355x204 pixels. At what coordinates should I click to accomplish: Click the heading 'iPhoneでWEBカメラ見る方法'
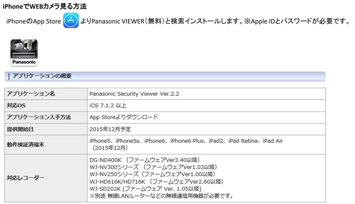click(45, 6)
